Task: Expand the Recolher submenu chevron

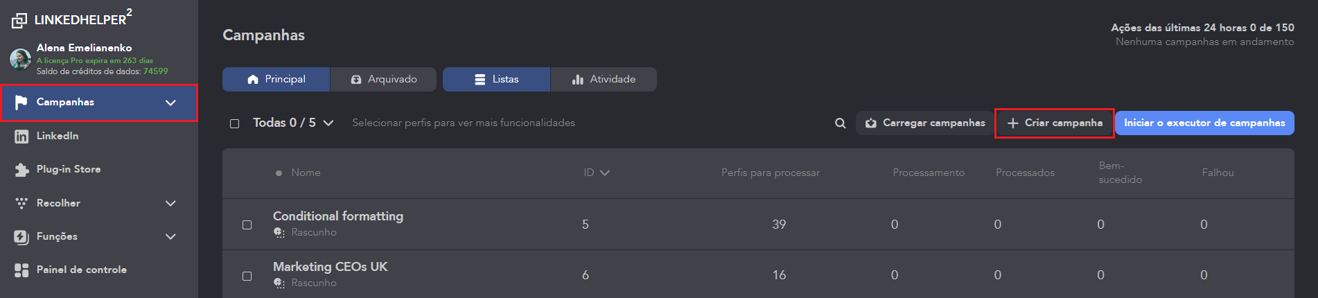Action: (170, 203)
